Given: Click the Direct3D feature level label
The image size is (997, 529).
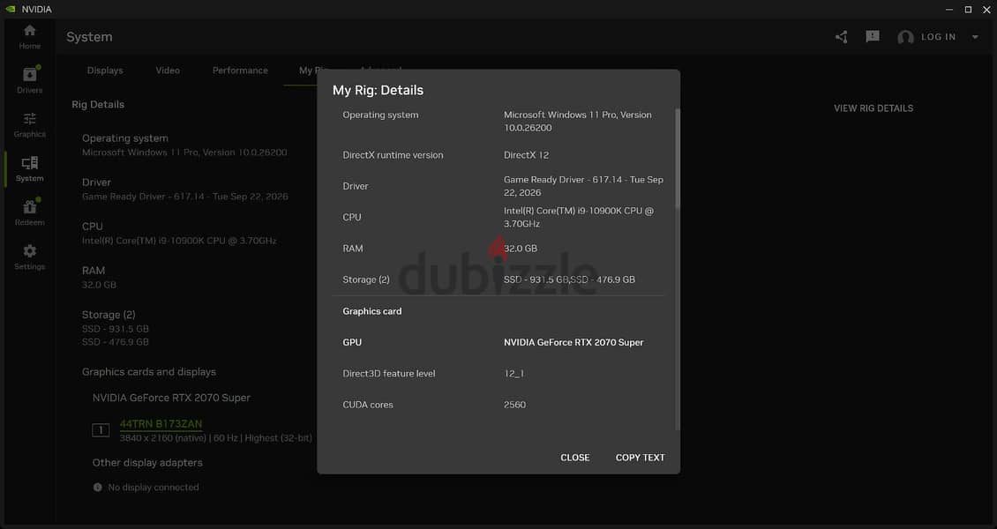Looking at the screenshot, I should tap(388, 374).
